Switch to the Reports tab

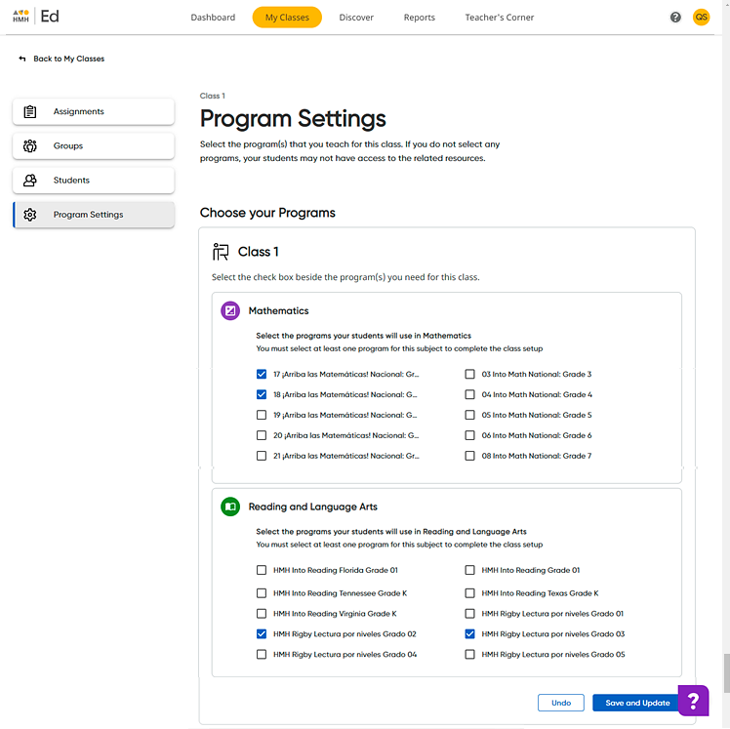(419, 18)
